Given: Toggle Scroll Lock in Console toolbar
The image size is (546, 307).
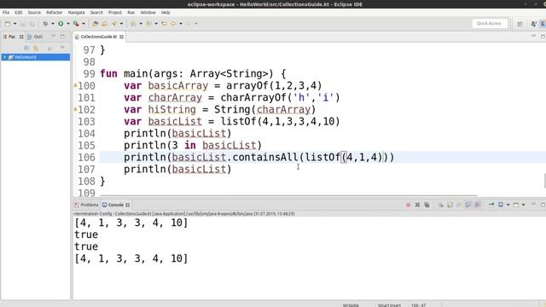Looking at the screenshot, I should [450, 205].
